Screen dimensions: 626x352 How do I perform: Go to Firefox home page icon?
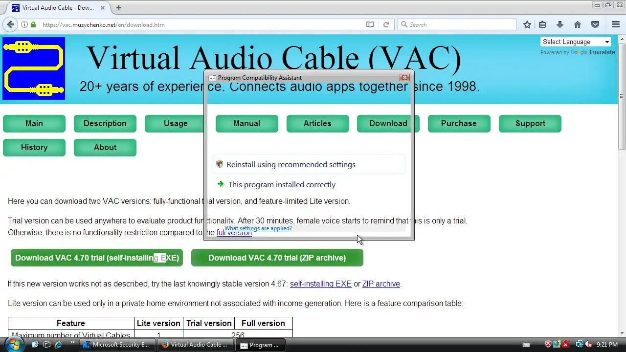(578, 24)
